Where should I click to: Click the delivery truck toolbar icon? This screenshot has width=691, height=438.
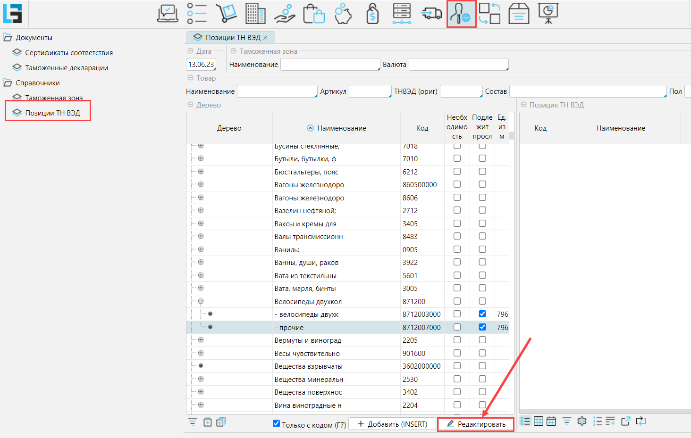pos(431,14)
